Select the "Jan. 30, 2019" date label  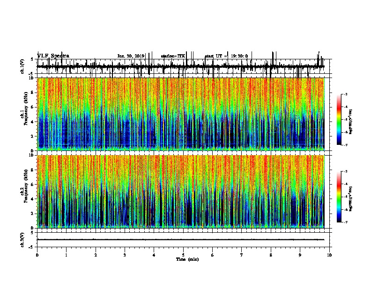pyautogui.click(x=131, y=56)
